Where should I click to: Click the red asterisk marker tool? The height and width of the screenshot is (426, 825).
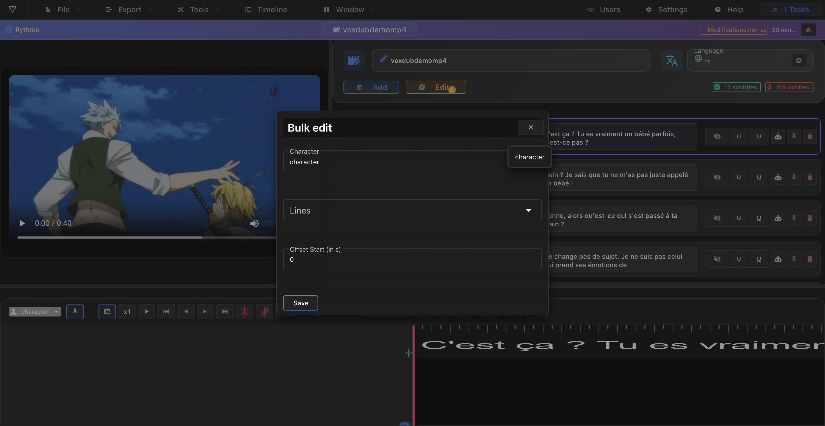pyautogui.click(x=245, y=312)
